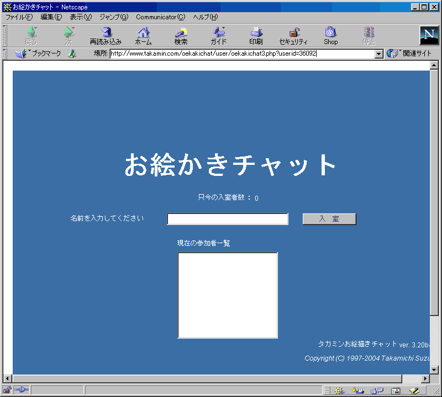Open the Communicator(C) menu
Viewport: 442px width, 397px height.
161,17
